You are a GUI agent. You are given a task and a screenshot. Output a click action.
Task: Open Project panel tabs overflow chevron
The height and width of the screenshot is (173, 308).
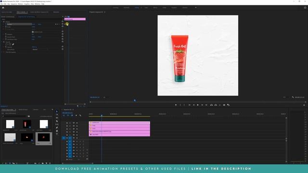[52, 110]
